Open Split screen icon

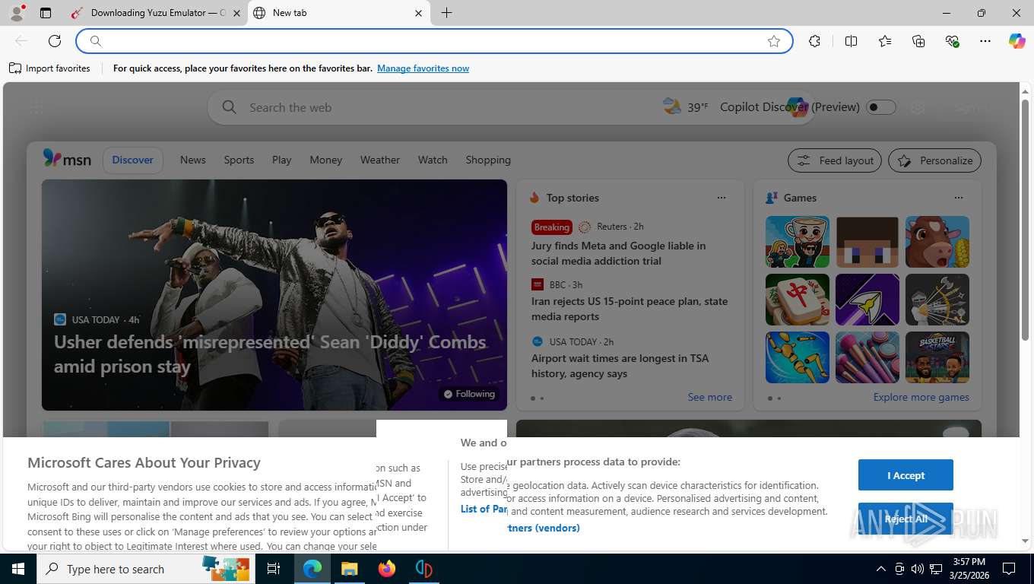tap(852, 41)
